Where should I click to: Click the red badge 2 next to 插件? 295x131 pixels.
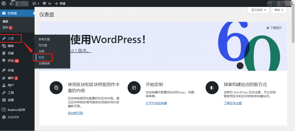tap(16, 78)
